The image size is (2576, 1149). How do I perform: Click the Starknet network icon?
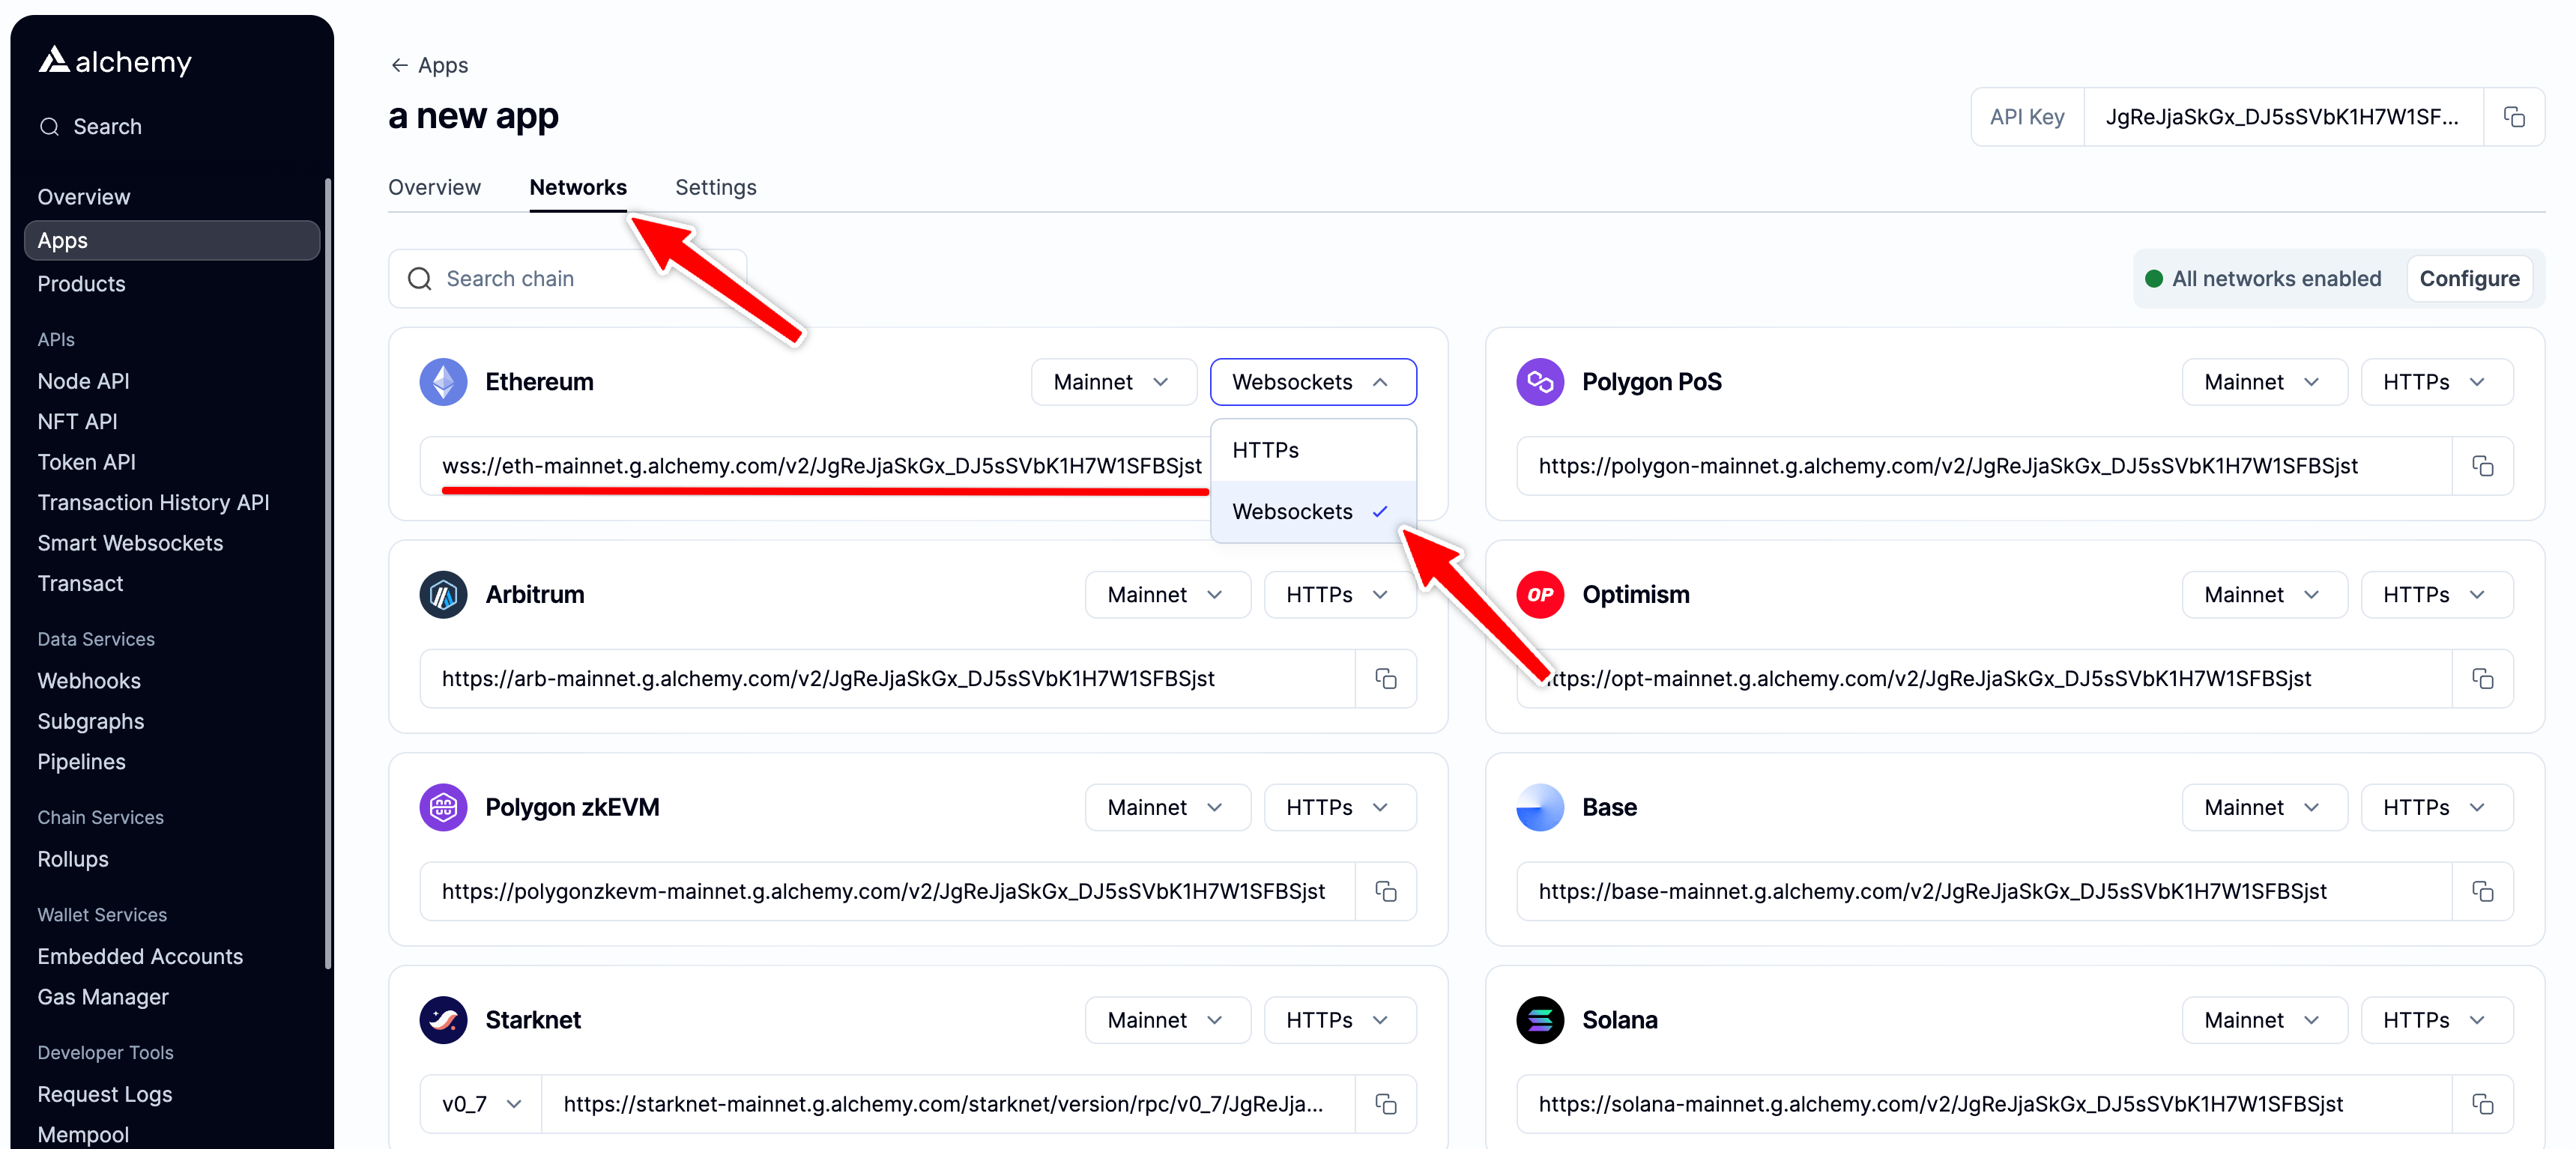click(443, 1019)
